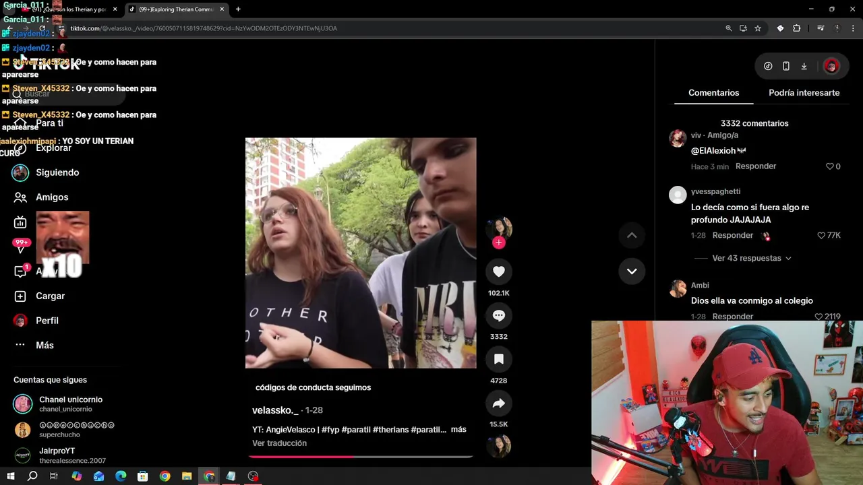The height and width of the screenshot is (485, 863).
Task: Open Chrome extensions puzzle icon
Action: 796,28
